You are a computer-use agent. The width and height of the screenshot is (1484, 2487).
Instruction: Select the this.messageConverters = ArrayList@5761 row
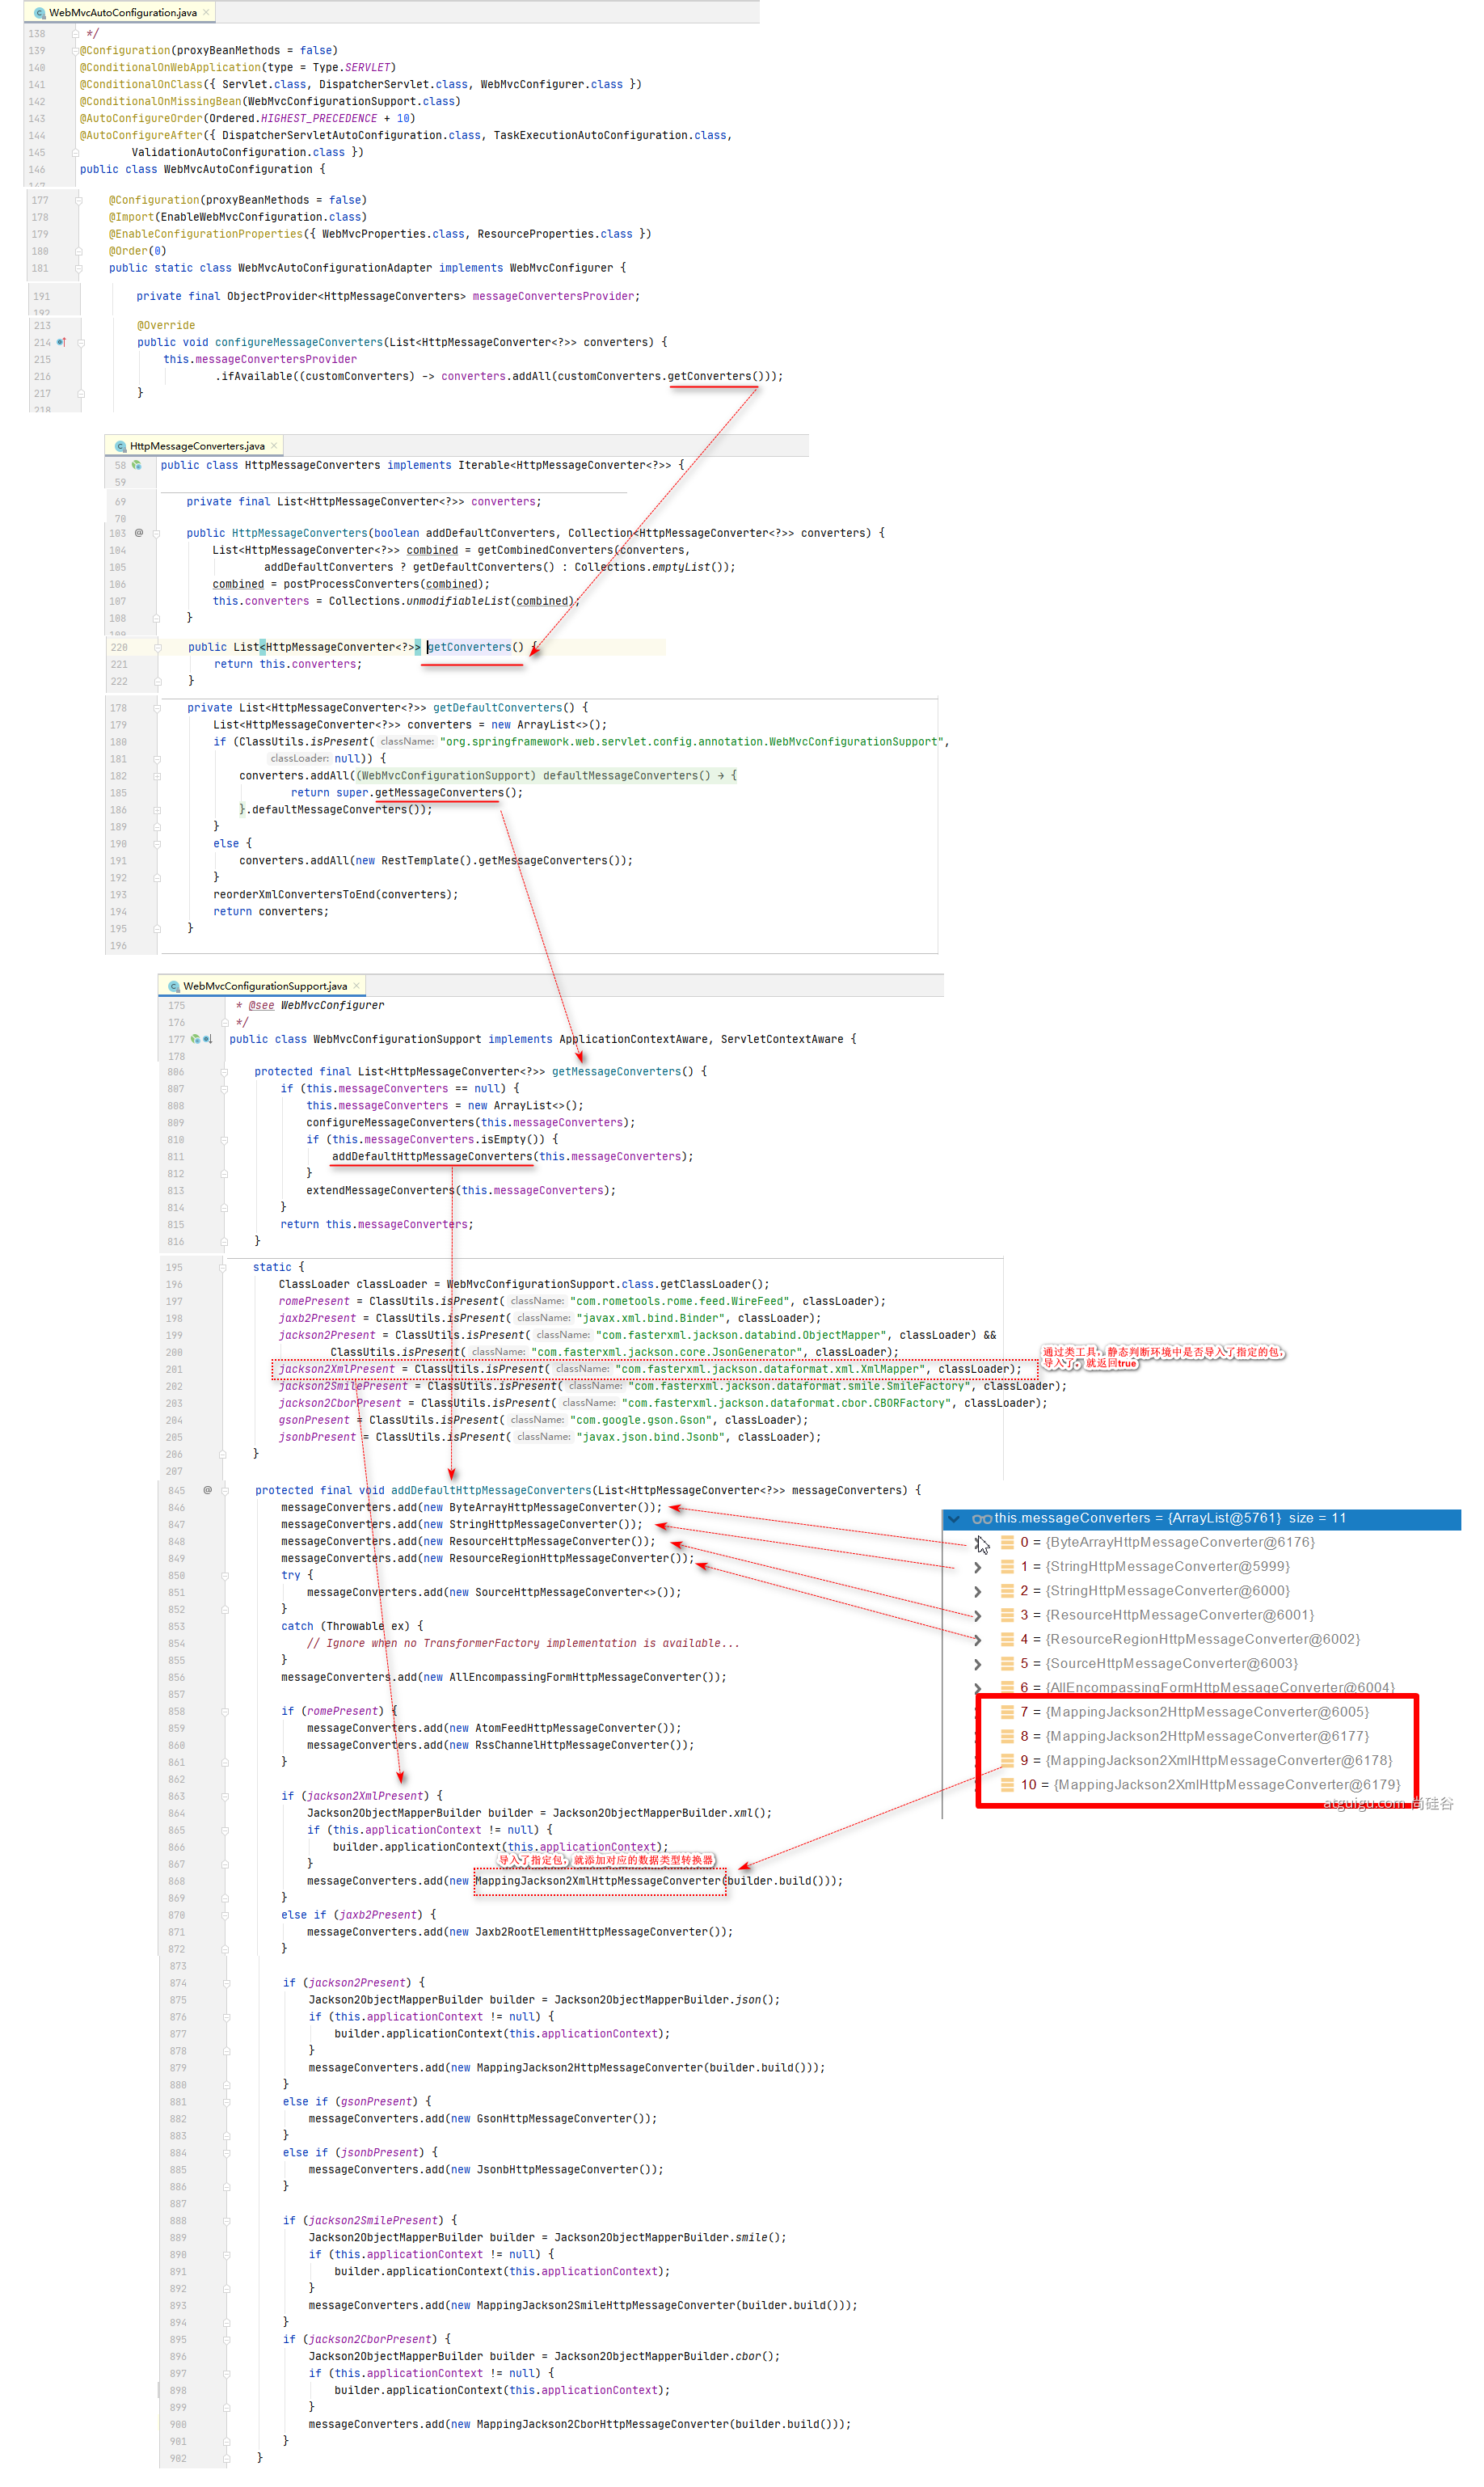tap(1202, 1519)
